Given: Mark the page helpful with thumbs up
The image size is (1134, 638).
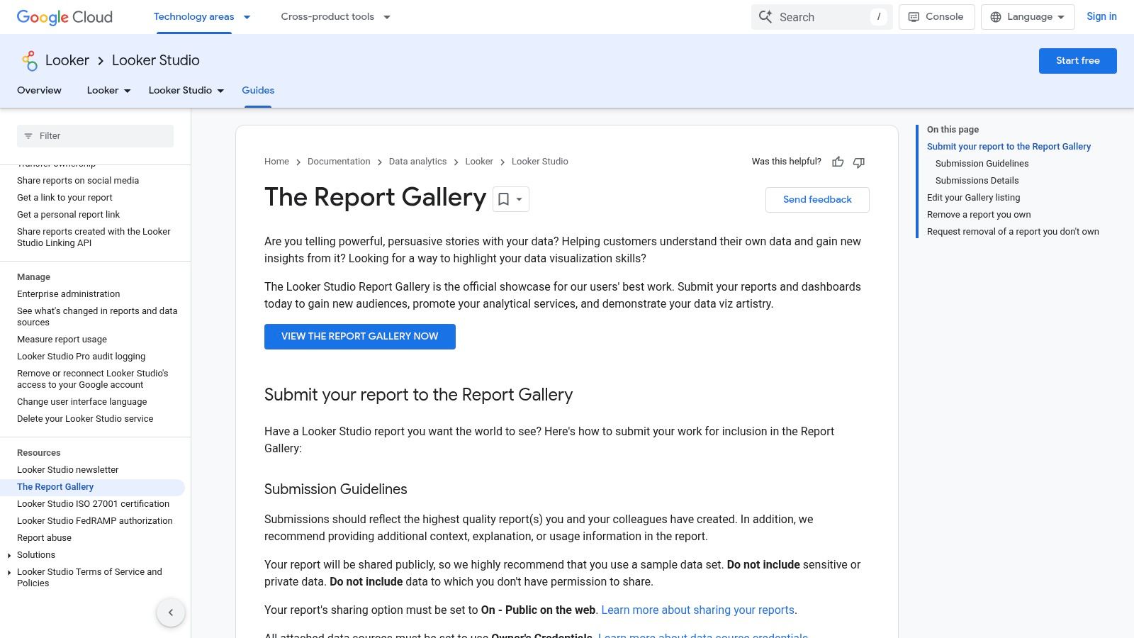Looking at the screenshot, I should [838, 162].
